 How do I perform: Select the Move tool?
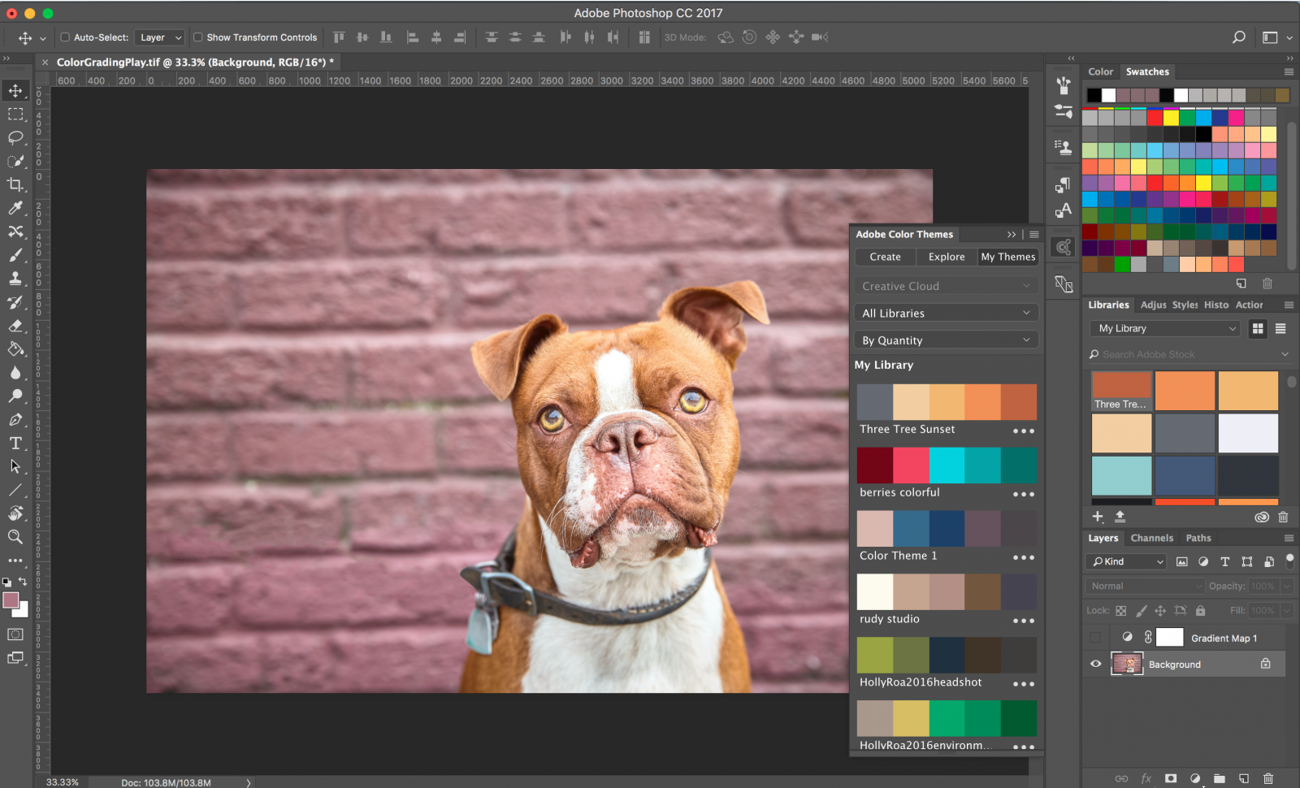click(16, 90)
